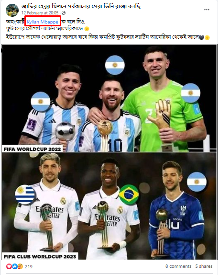View the 8 comments on the post
Image resolution: width=218 pixels, height=275 pixels.
178,266
